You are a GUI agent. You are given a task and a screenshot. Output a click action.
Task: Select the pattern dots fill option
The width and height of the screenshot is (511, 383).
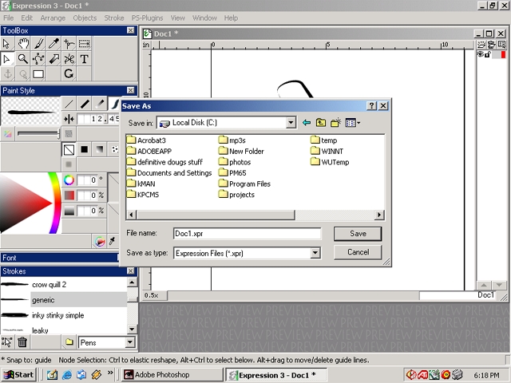[x=114, y=149]
